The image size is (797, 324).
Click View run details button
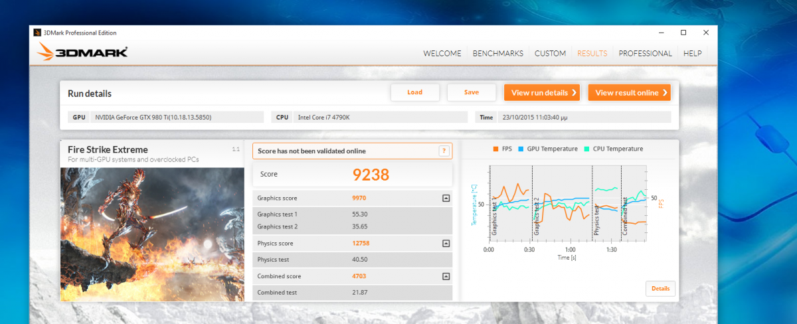pos(542,92)
